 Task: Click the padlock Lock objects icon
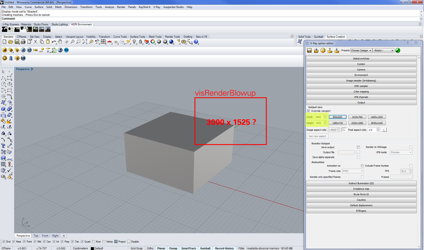(x=140, y=42)
